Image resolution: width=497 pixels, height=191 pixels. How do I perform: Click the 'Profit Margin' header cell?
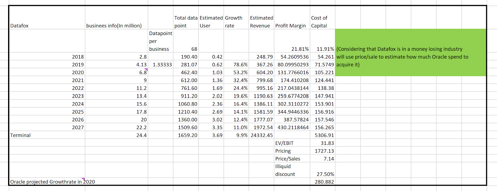tap(292, 18)
